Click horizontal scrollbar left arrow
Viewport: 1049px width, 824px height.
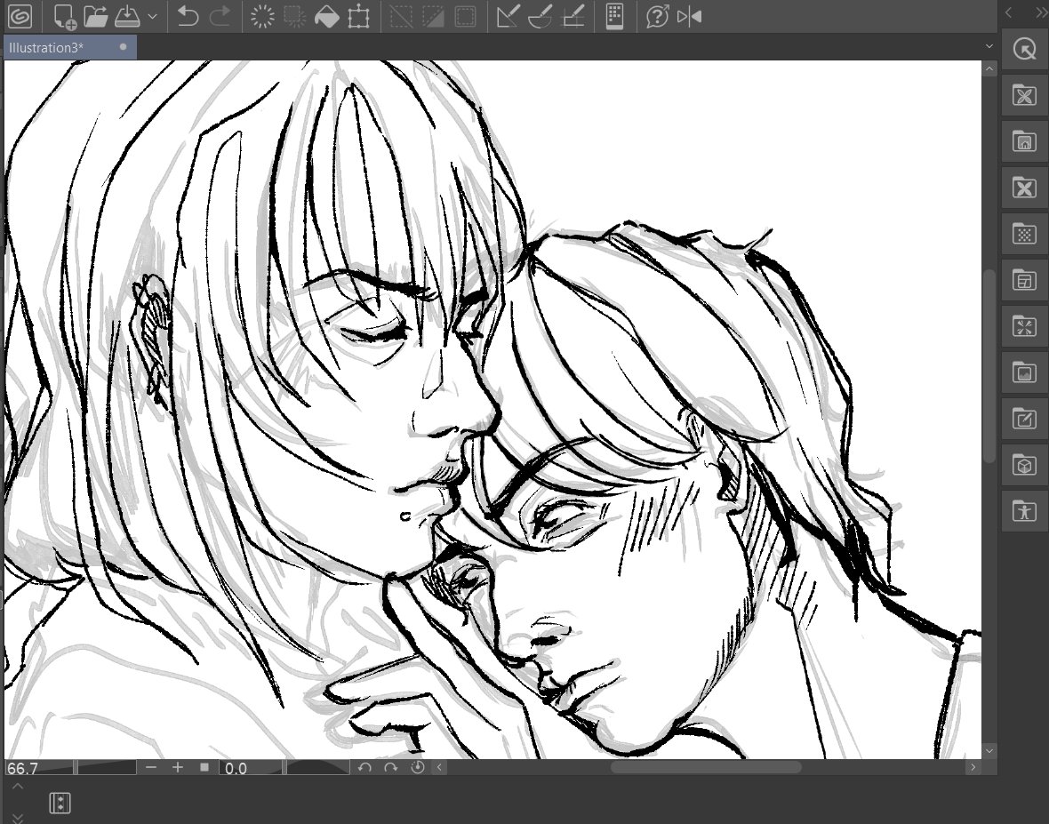[439, 767]
